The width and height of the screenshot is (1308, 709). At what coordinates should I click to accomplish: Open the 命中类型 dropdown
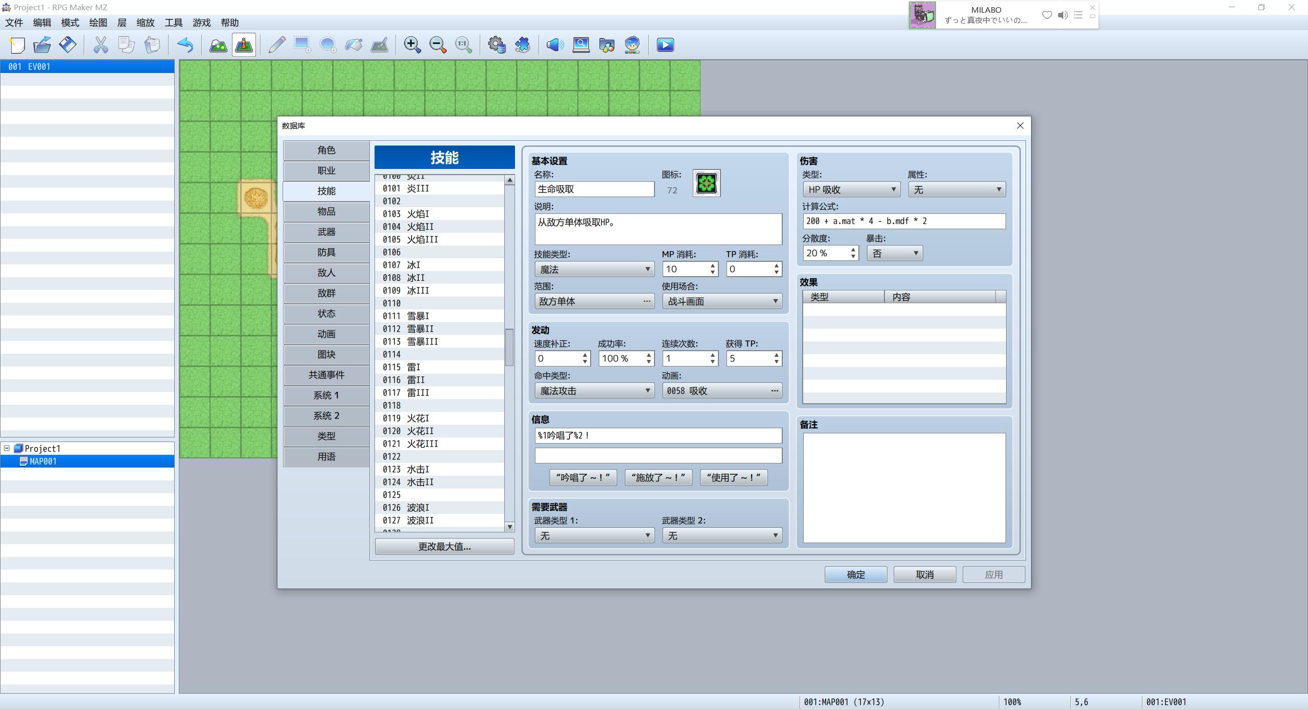pos(594,391)
